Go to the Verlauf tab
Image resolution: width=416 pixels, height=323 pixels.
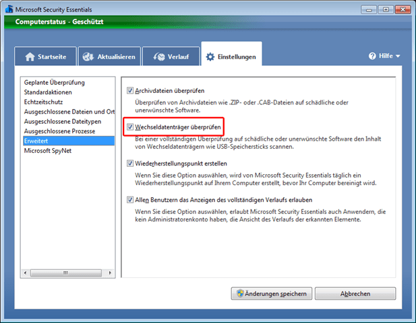(x=171, y=56)
